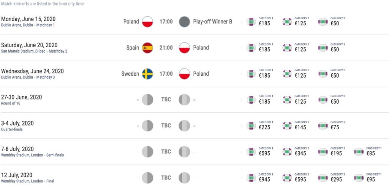Click Poland flag icon in June 15 match
Viewport: 389px width, 185px height.
pyautogui.click(x=147, y=22)
